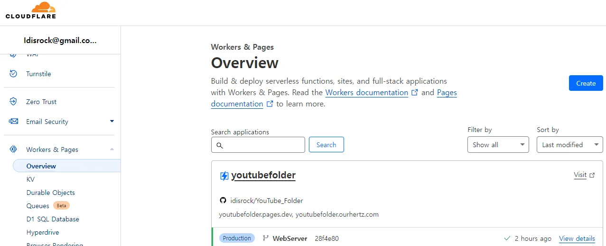This screenshot has width=606, height=246.
Task: Open the Workers documentation link
Action: point(367,93)
